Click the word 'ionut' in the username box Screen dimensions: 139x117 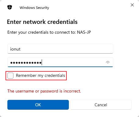click(15, 49)
